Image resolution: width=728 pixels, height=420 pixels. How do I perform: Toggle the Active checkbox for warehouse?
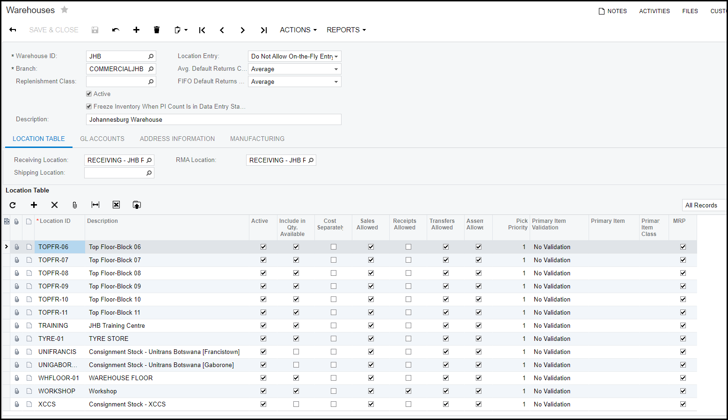coord(89,94)
